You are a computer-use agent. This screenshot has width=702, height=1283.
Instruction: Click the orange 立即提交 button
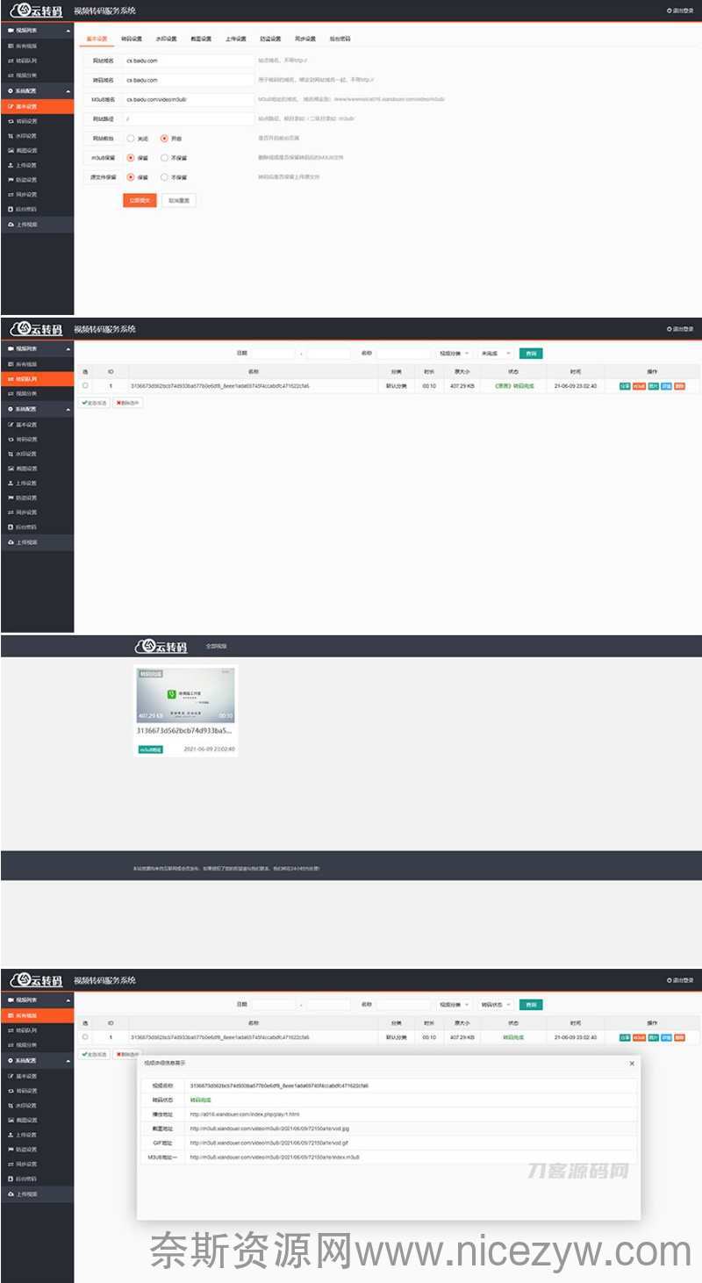pyautogui.click(x=139, y=200)
